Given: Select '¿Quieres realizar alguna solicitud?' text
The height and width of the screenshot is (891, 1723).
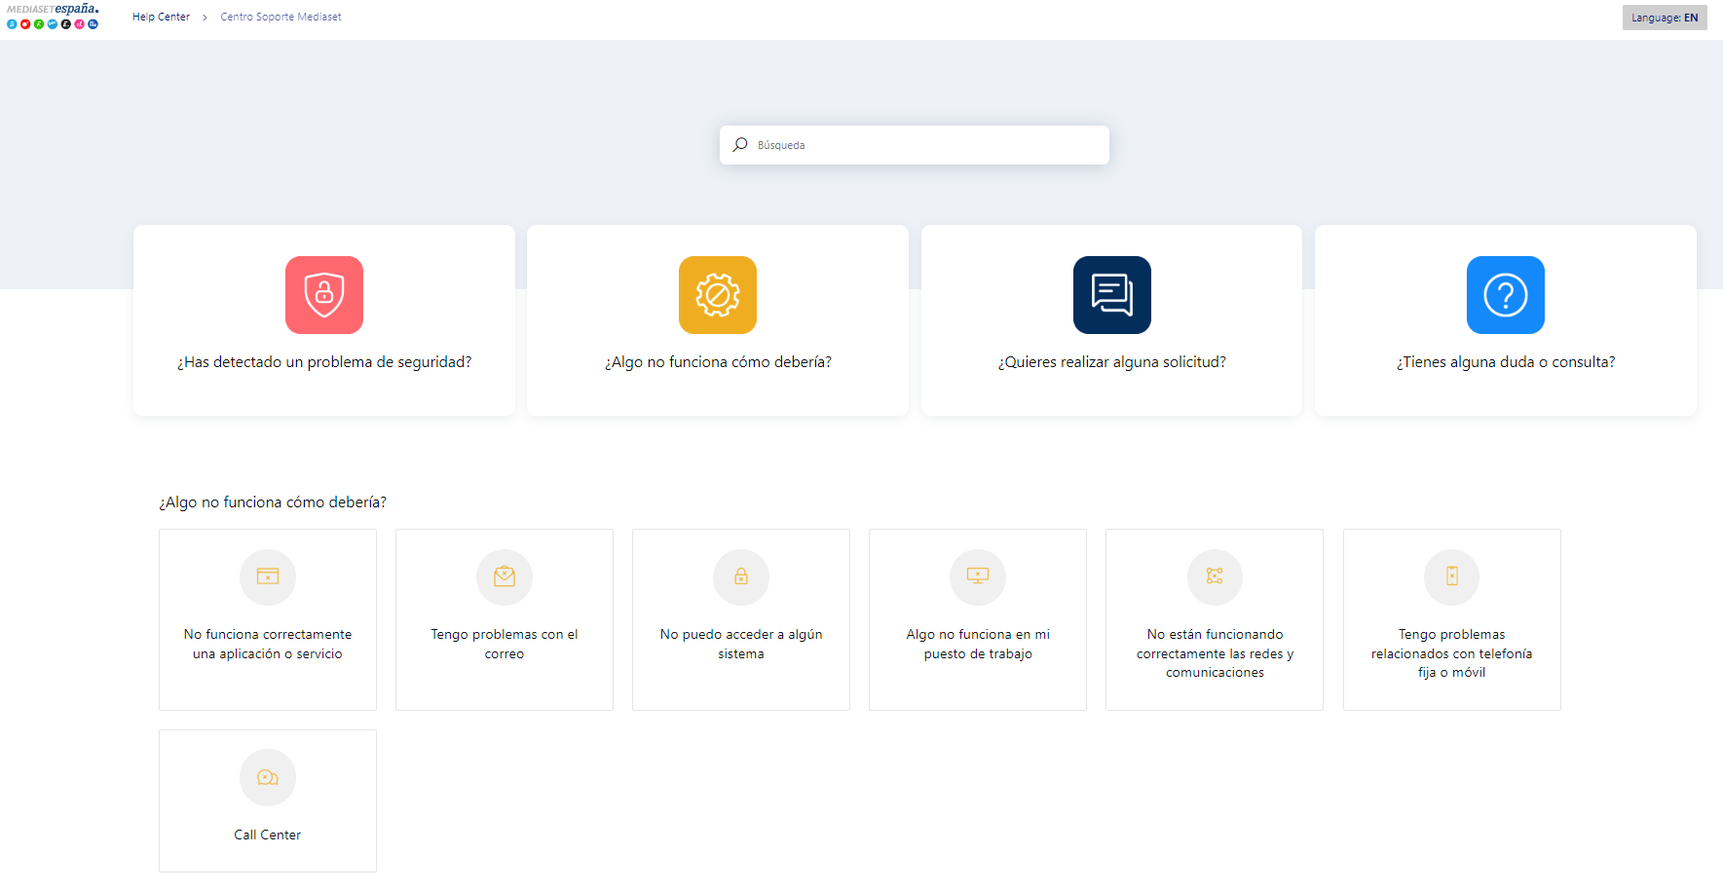Looking at the screenshot, I should [x=1111, y=362].
